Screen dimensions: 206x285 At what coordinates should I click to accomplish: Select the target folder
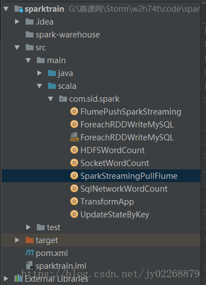(47, 240)
